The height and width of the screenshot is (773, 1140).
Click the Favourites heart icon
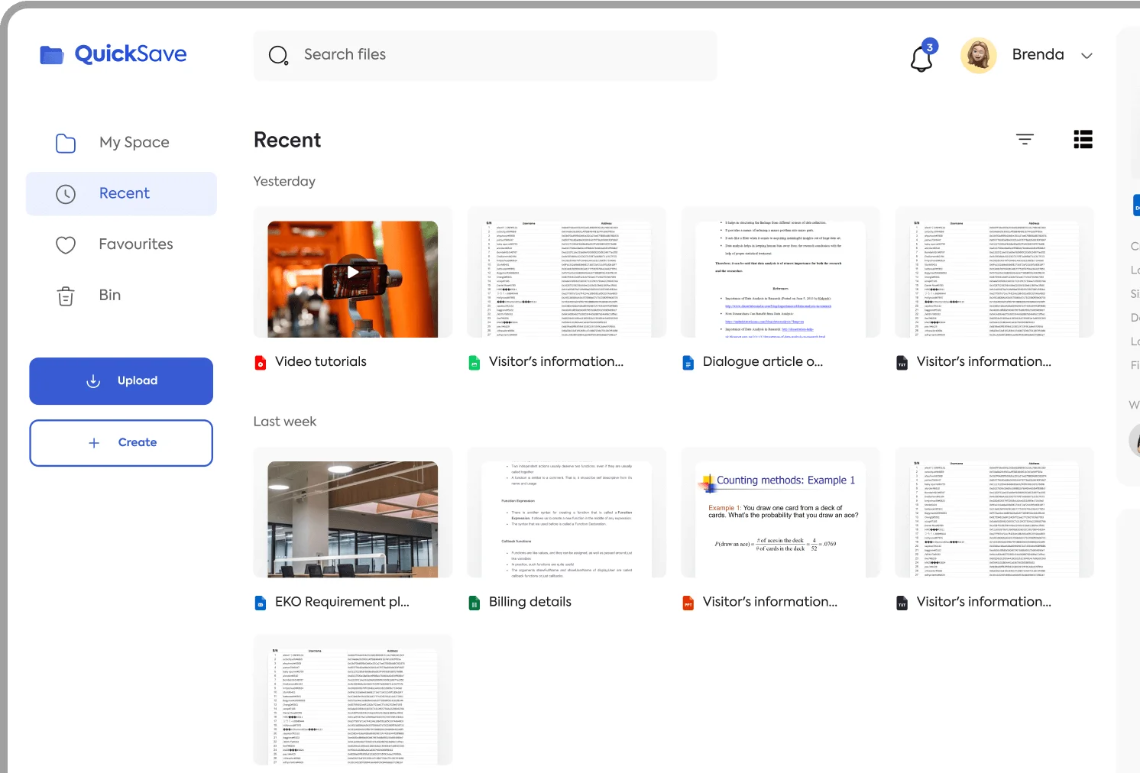[x=66, y=244]
